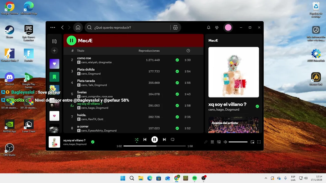The image size is (326, 183).
Task: Open artist 'Talk' in Plata tarada row
Action: point(91,85)
